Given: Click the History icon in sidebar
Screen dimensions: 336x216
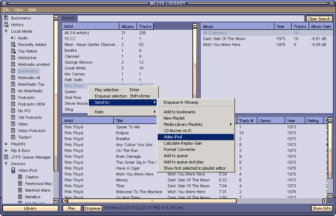Looking at the screenshot, I should (6, 25).
